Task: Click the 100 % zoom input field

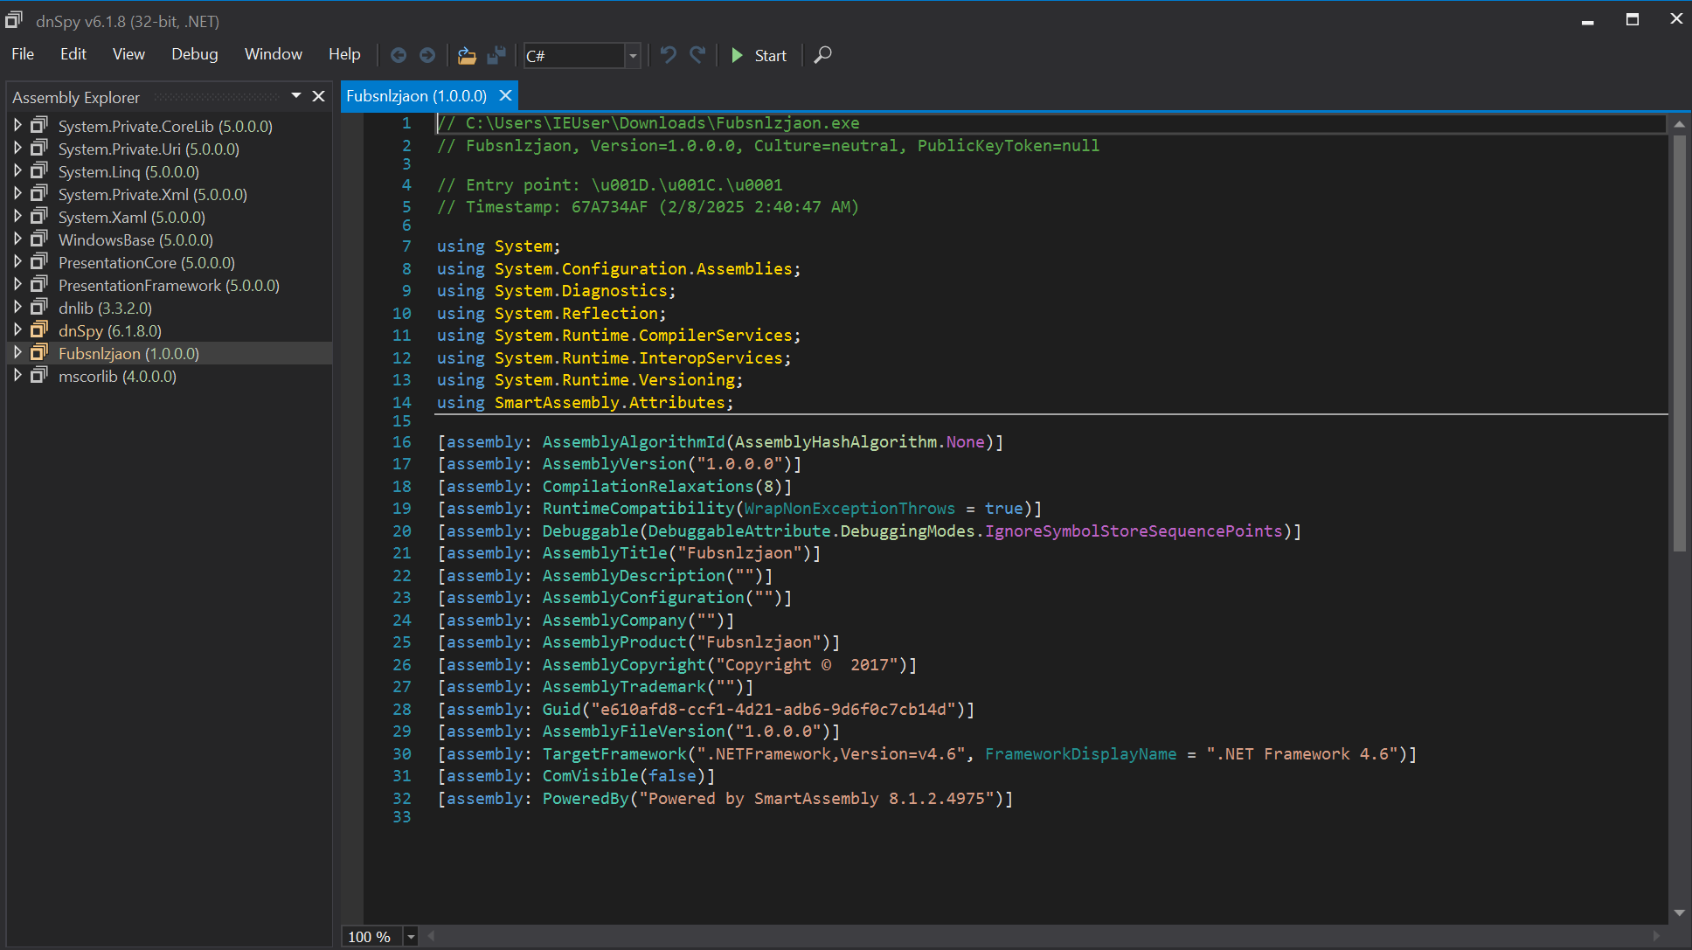Action: point(371,937)
